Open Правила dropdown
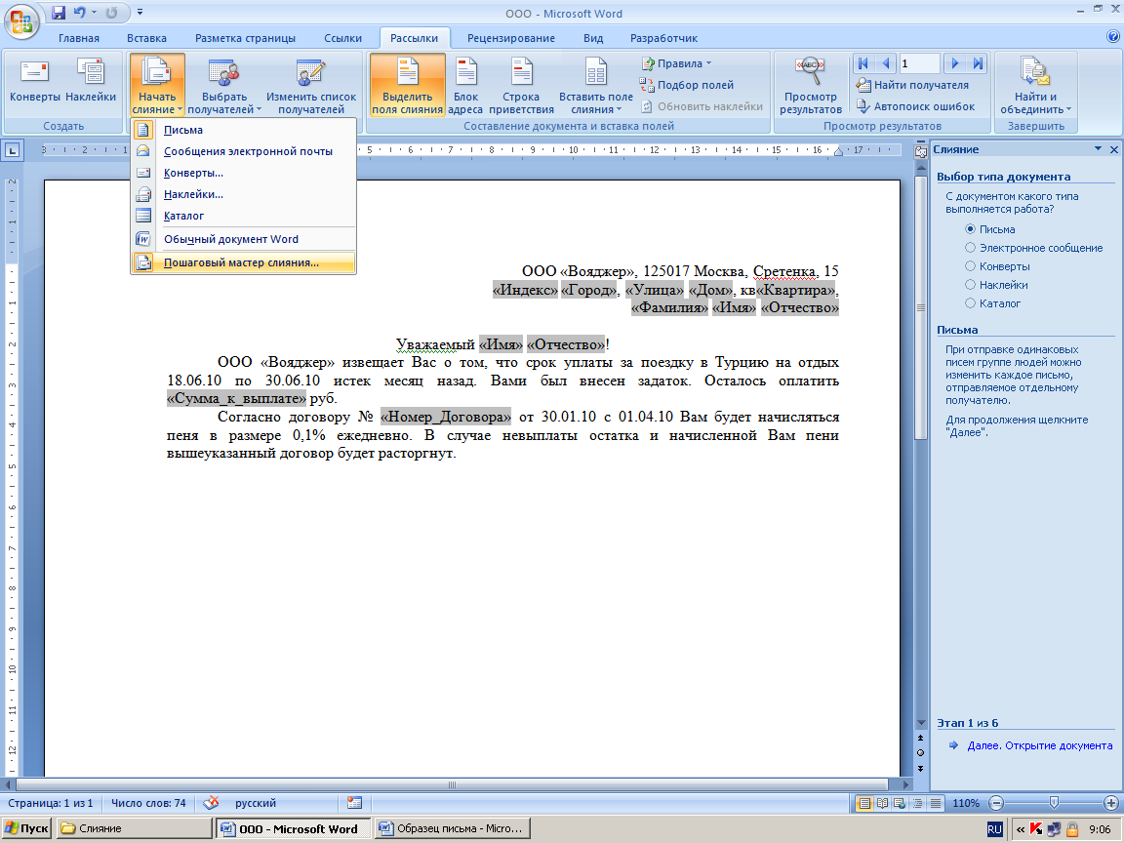 (676, 63)
